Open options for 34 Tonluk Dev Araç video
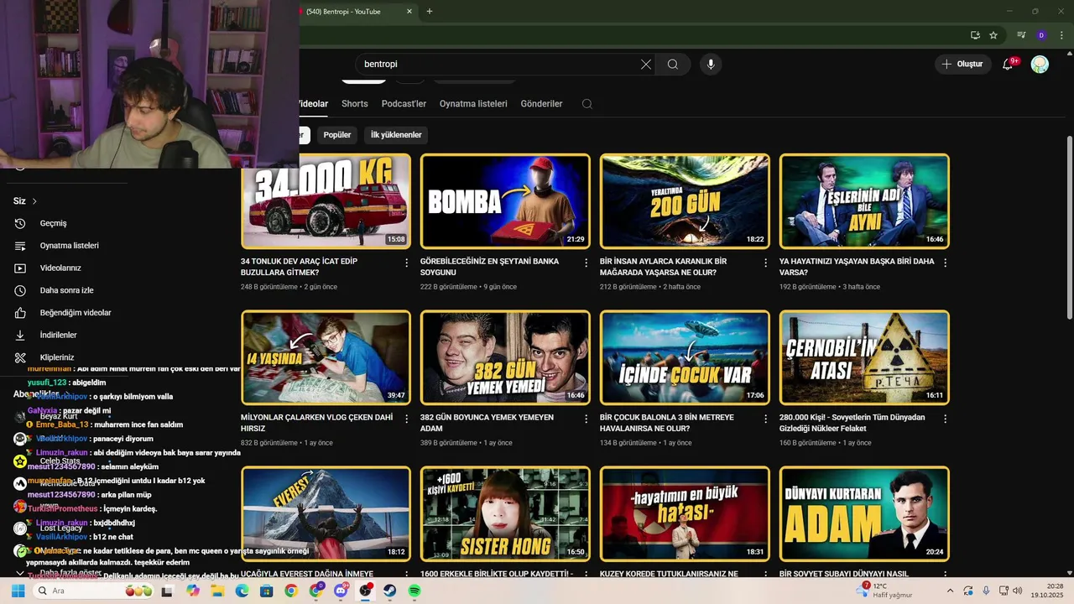The height and width of the screenshot is (604, 1074). [407, 263]
